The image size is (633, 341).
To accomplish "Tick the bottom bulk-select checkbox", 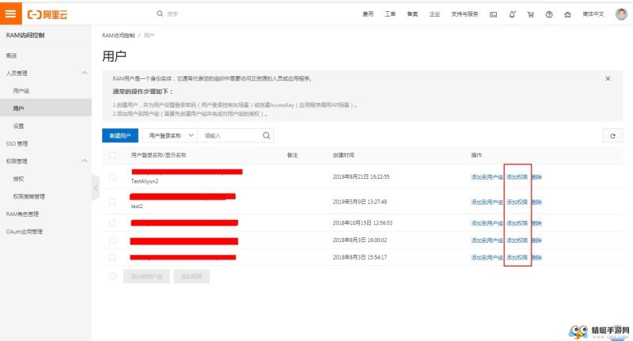I will [112, 276].
